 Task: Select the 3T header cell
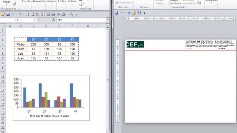pyautogui.click(x=59, y=40)
